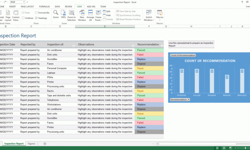This screenshot has height=150, width=250.
Task: Click Arrange All windows
Action: pyautogui.click(x=90, y=15)
